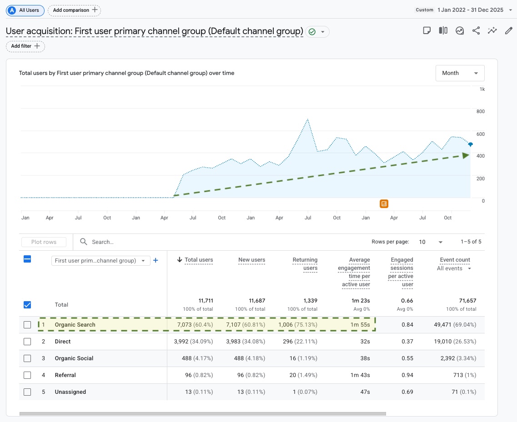
Task: Sort by the New users column header
Action: coord(251,260)
